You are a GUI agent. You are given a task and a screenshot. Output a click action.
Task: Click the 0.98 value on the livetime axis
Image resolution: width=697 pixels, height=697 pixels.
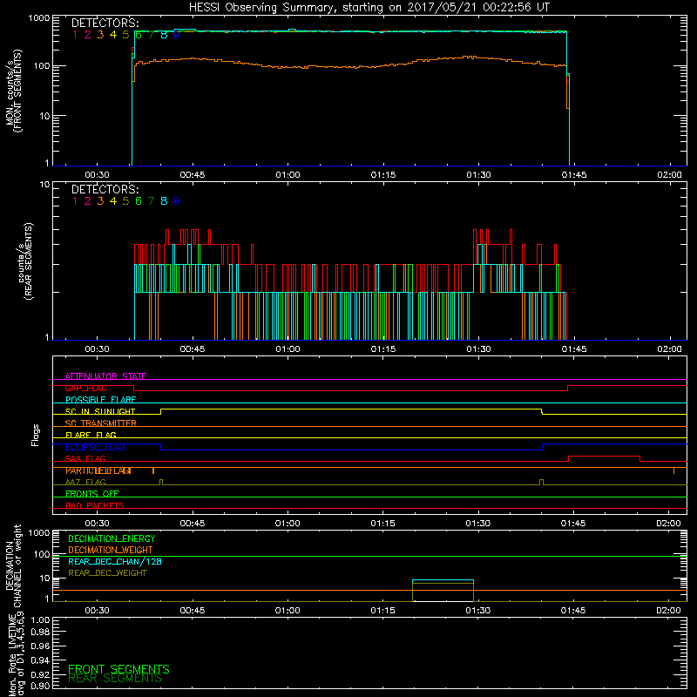(40, 632)
